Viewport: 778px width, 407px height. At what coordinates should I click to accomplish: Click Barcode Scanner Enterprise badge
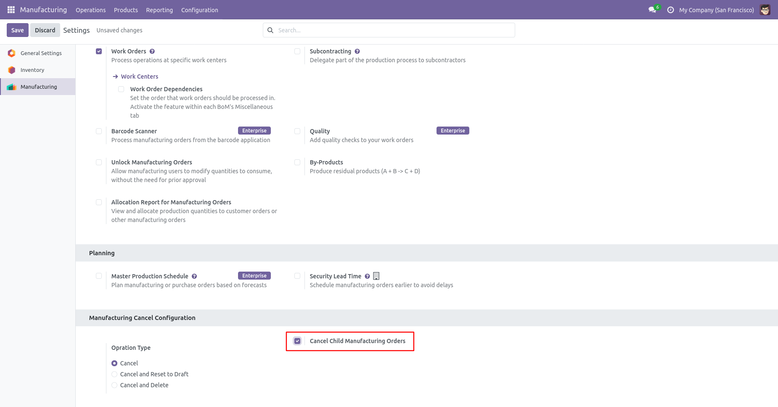tap(254, 131)
